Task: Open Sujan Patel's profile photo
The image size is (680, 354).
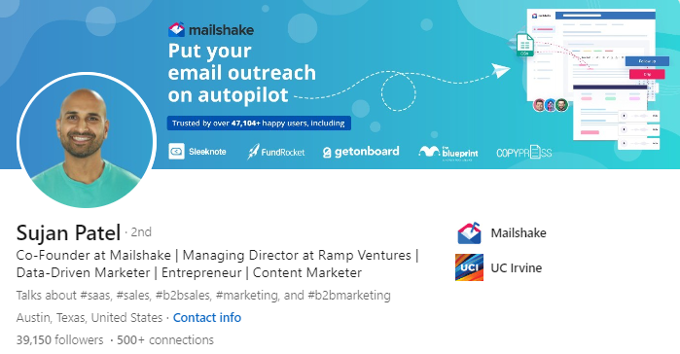Action: [x=86, y=141]
